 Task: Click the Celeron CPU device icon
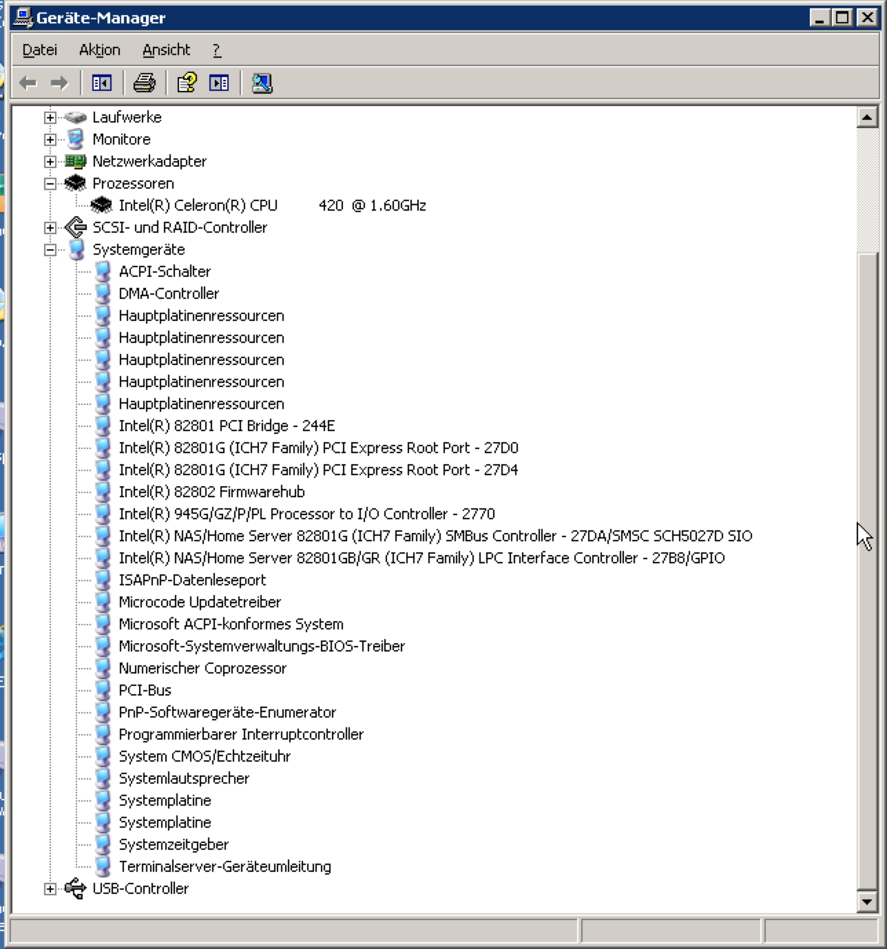click(x=101, y=205)
